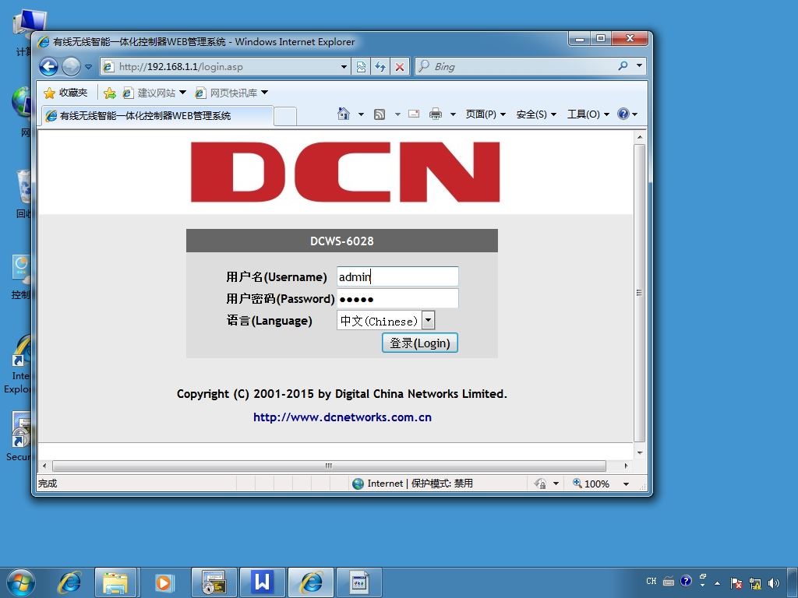This screenshot has width=798, height=598.
Task: Click the Username field containing admin
Action: click(397, 276)
